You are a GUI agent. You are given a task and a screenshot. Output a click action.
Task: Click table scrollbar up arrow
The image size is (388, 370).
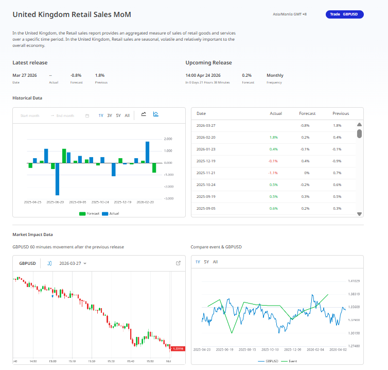[x=360, y=125]
